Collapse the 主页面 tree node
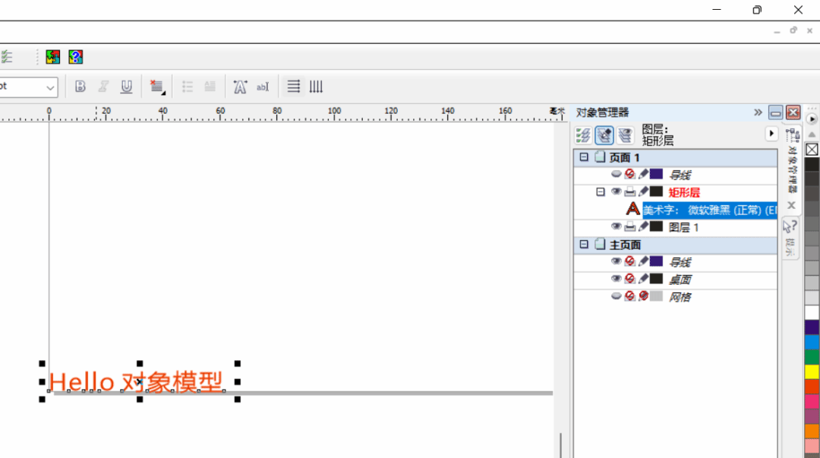 click(584, 245)
